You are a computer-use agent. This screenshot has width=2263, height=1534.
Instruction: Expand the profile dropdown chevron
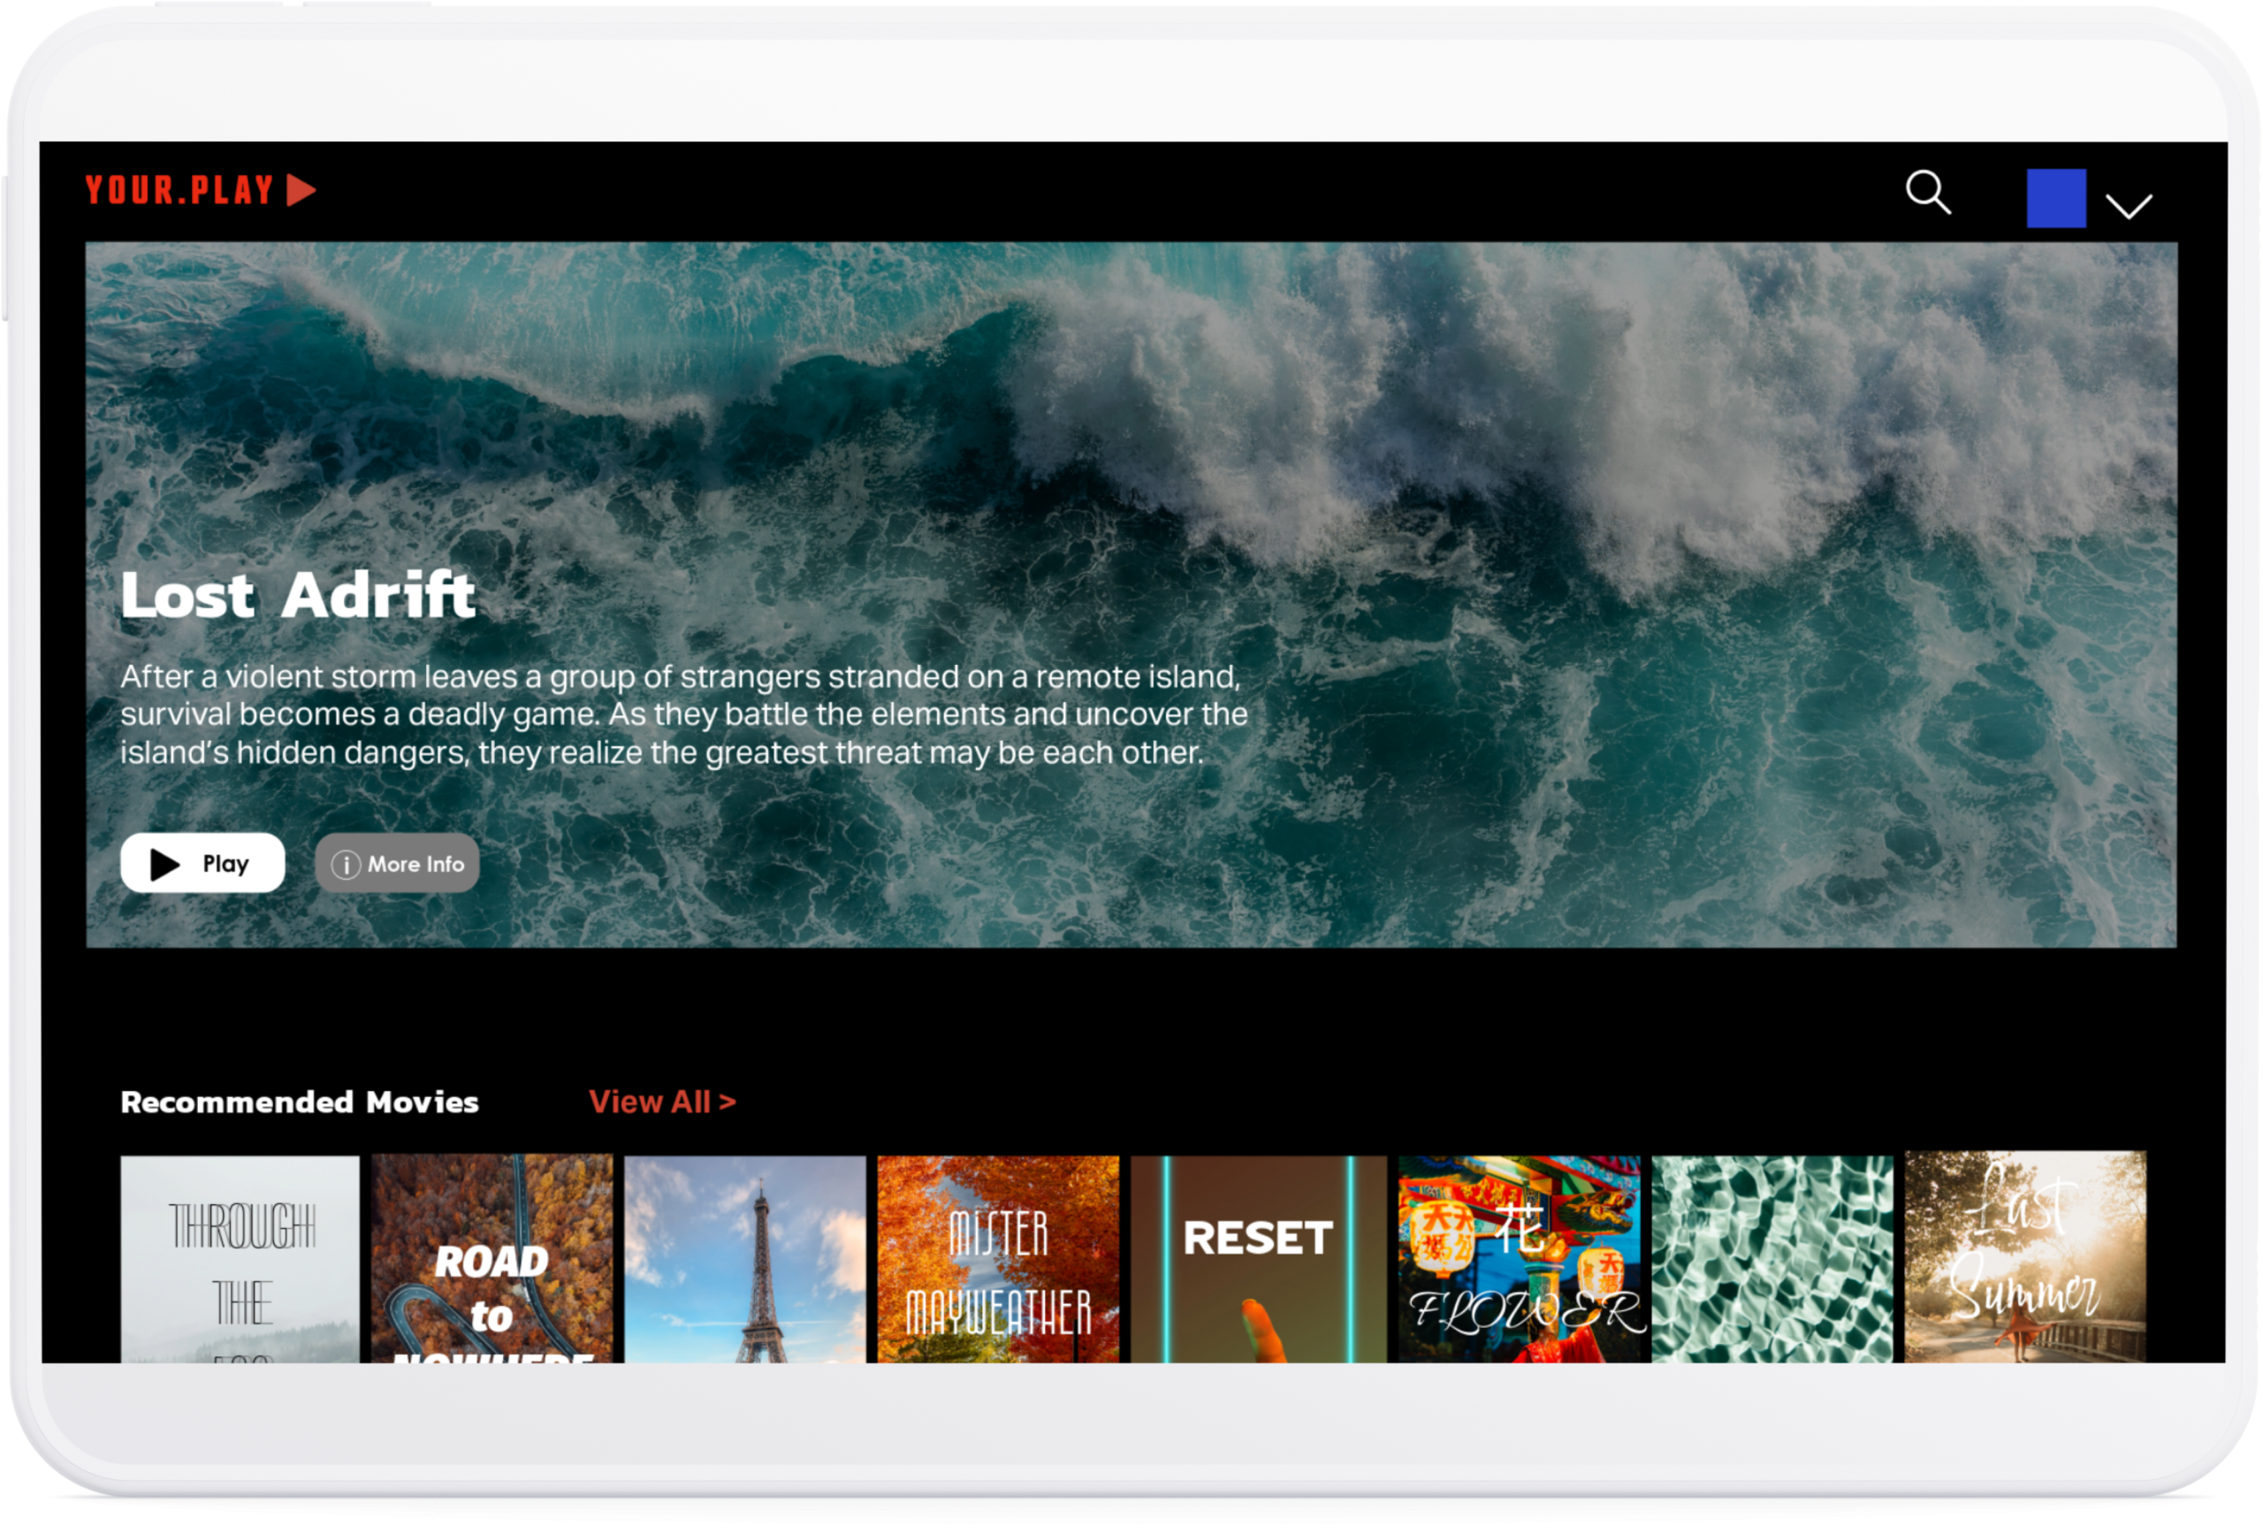click(x=2128, y=205)
